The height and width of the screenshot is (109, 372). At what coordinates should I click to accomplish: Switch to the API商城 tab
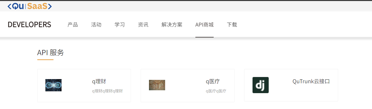tap(205, 25)
